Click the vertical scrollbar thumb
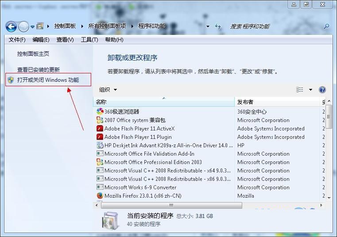 click(x=329, y=117)
